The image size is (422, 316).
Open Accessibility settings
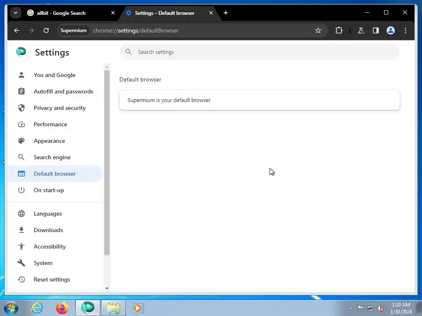point(55,246)
